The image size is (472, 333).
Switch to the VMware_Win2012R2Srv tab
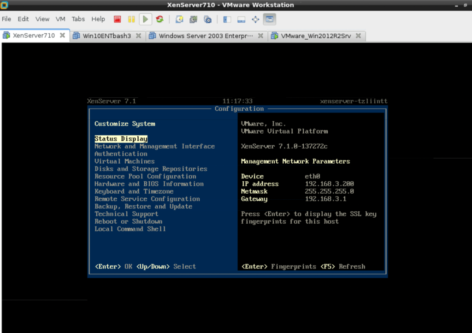click(316, 36)
